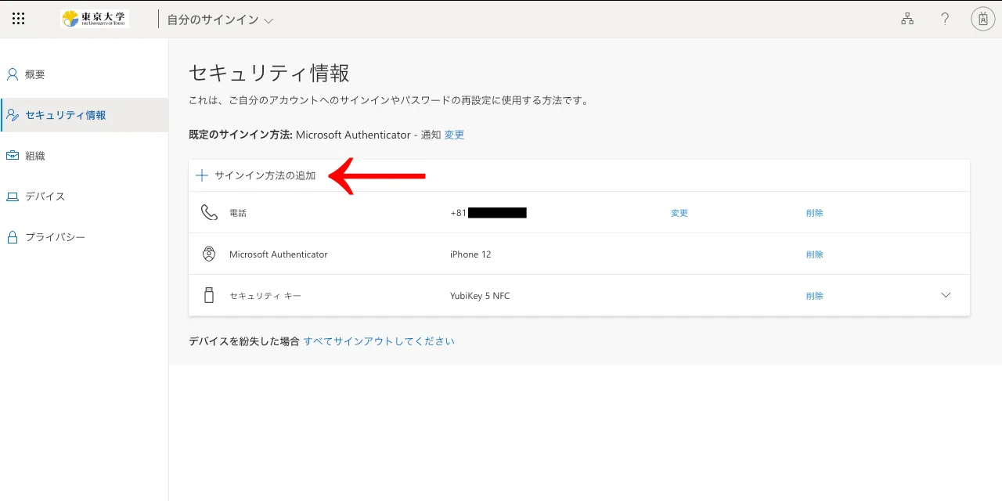Open the account profile avatar
The height and width of the screenshot is (501, 1002).
(982, 19)
